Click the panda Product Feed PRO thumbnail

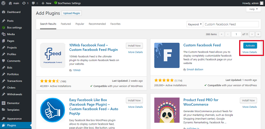pyautogui.click(x=167, y=110)
